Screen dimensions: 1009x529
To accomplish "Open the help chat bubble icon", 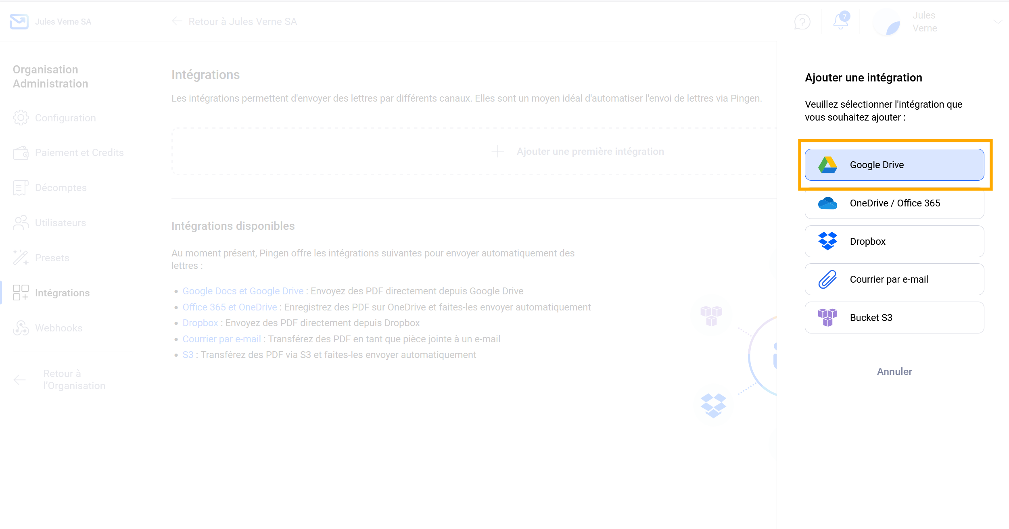I will pyautogui.click(x=802, y=22).
